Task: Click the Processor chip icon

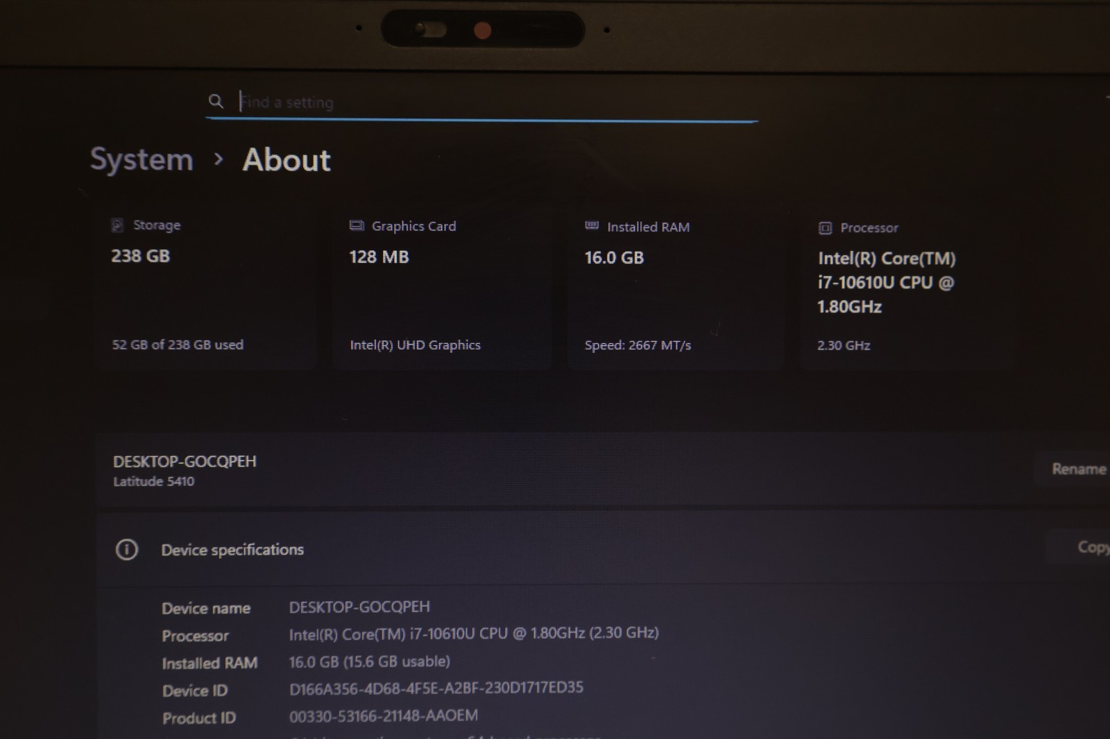Action: [825, 228]
